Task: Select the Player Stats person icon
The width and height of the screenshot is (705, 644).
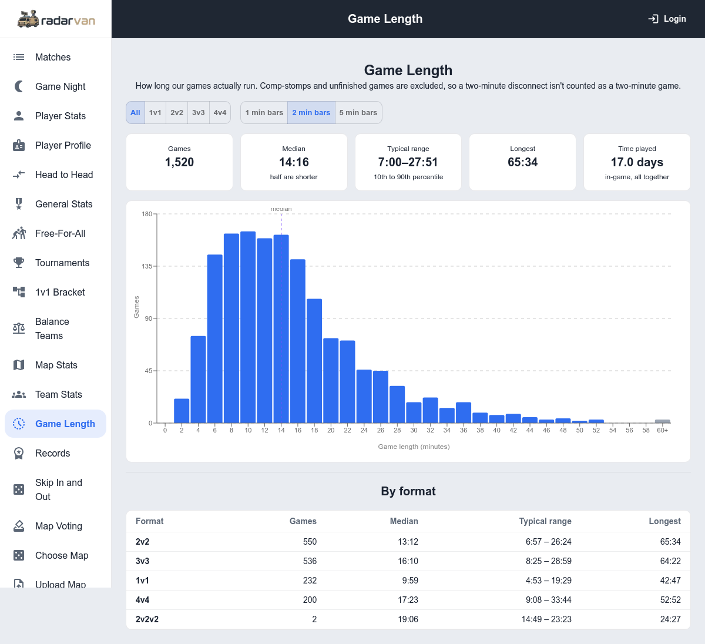Action: point(19,116)
